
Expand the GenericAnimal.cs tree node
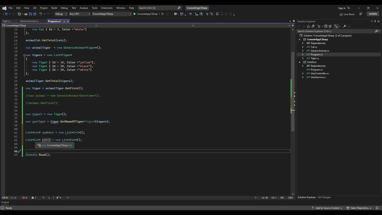pyautogui.click(x=303, y=51)
